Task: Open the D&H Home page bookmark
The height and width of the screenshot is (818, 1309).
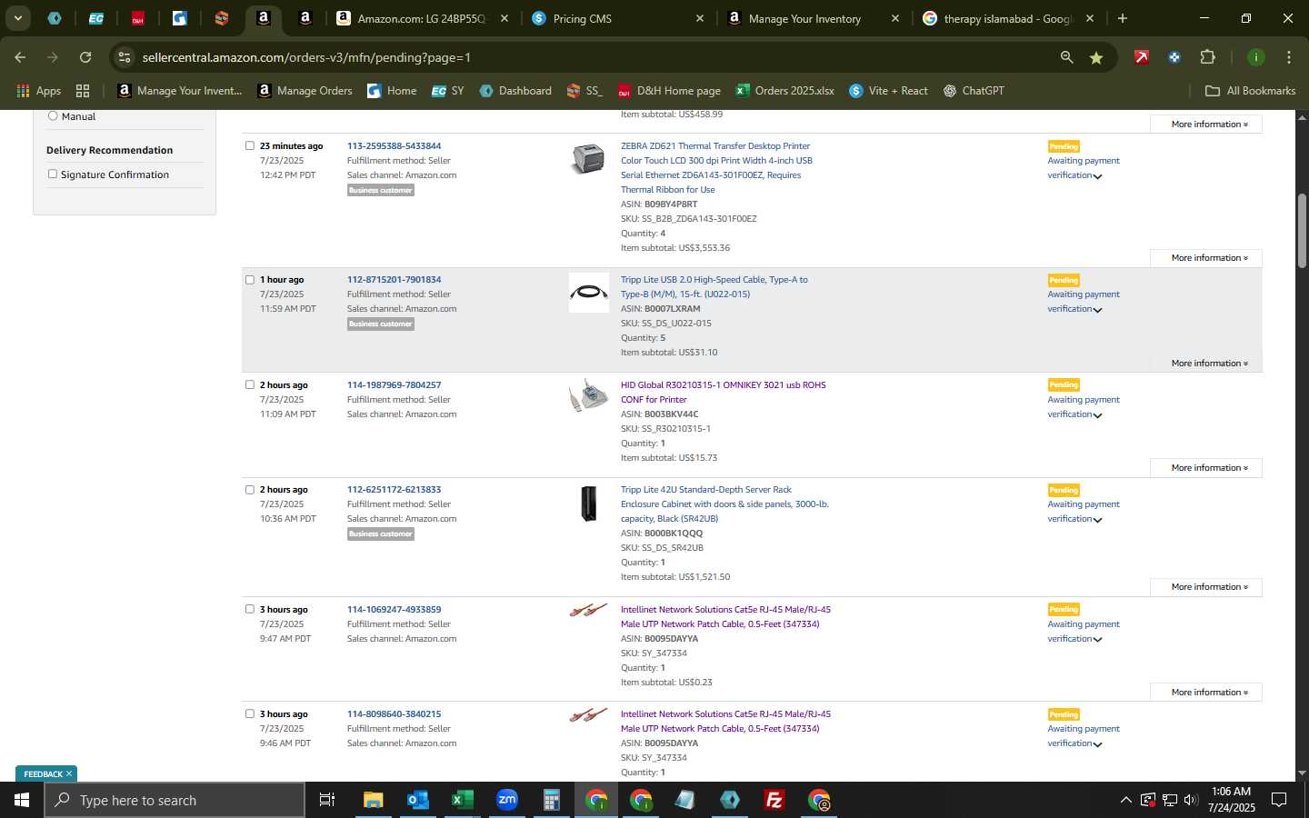Action: [x=669, y=91]
